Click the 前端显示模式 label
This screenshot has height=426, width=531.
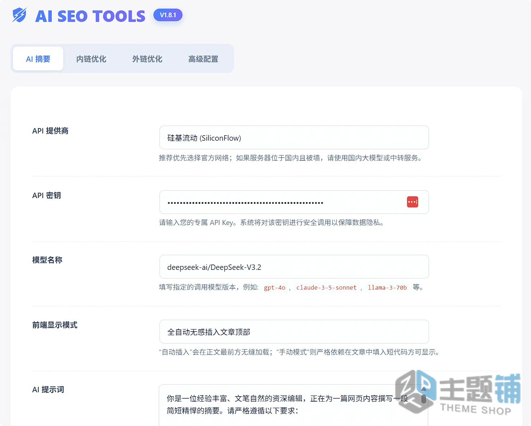coord(55,325)
